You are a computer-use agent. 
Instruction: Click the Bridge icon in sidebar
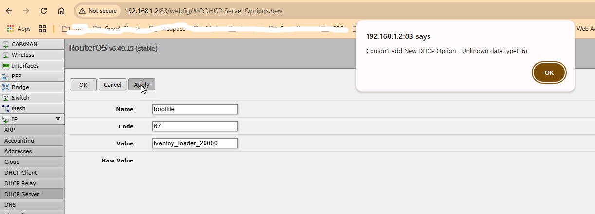[x=6, y=87]
